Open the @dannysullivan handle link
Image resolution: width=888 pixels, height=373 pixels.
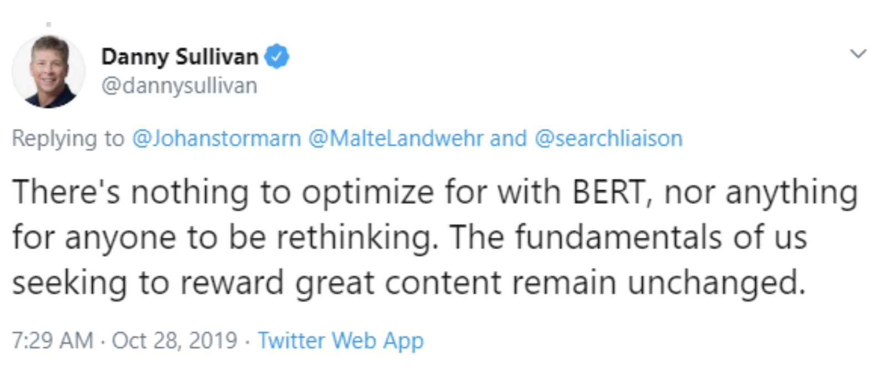point(179,86)
